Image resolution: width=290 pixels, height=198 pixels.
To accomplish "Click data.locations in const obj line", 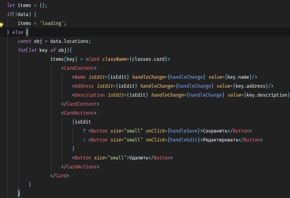I will [x=69, y=41].
